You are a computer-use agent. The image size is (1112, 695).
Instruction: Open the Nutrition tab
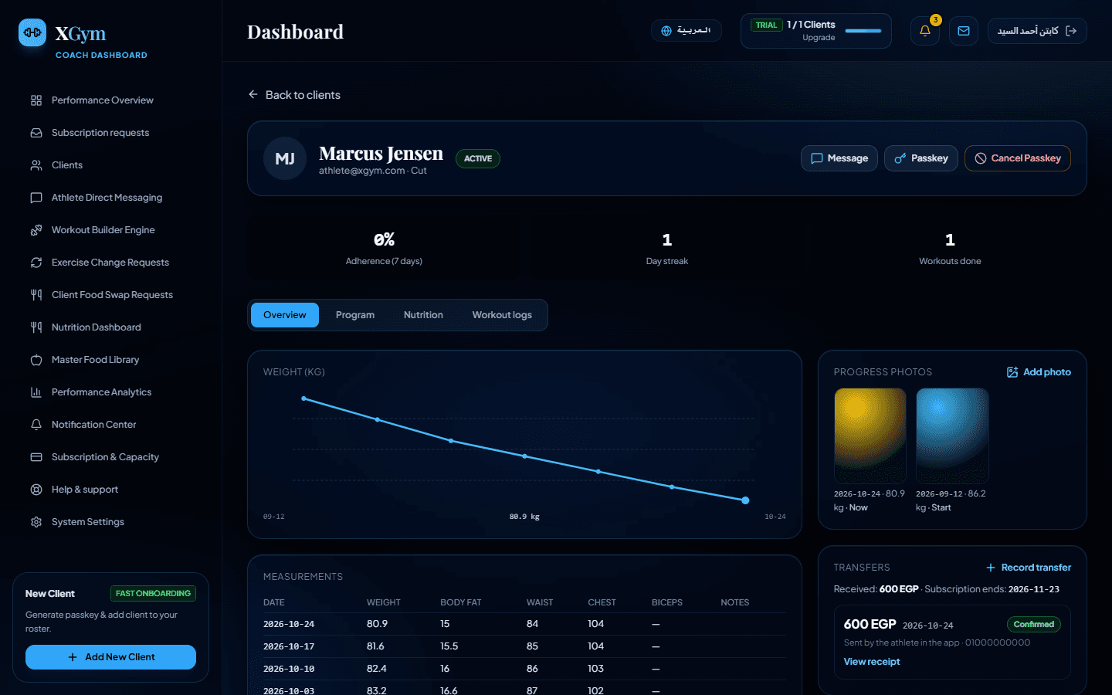423,315
